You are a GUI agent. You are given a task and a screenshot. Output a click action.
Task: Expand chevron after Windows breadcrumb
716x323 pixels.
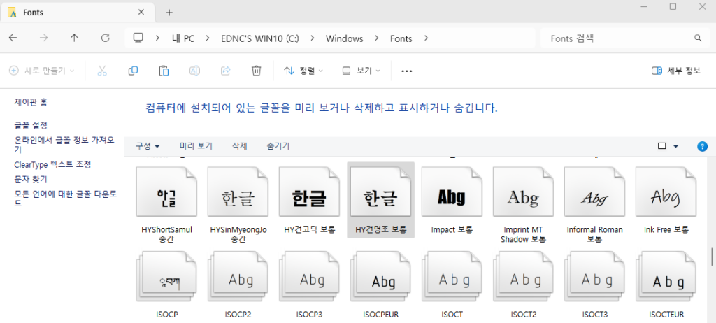pyautogui.click(x=377, y=38)
